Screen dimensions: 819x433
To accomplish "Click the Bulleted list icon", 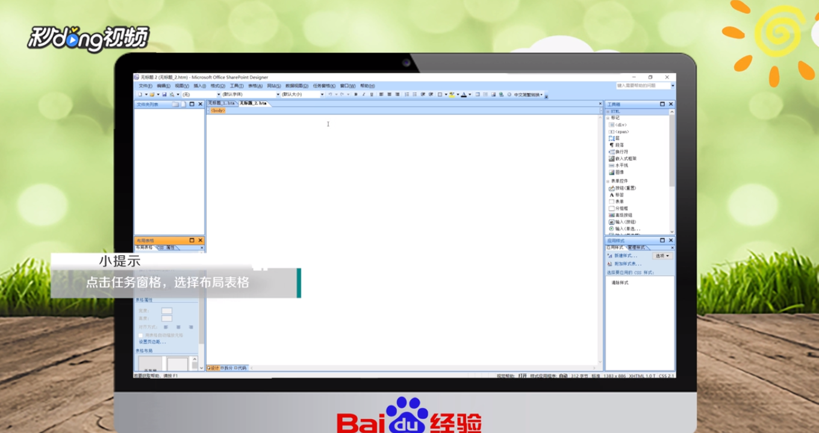I will (414, 95).
